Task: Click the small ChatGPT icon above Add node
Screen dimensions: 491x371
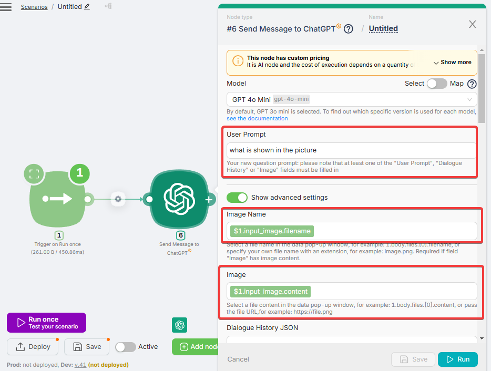Action: 179,325
